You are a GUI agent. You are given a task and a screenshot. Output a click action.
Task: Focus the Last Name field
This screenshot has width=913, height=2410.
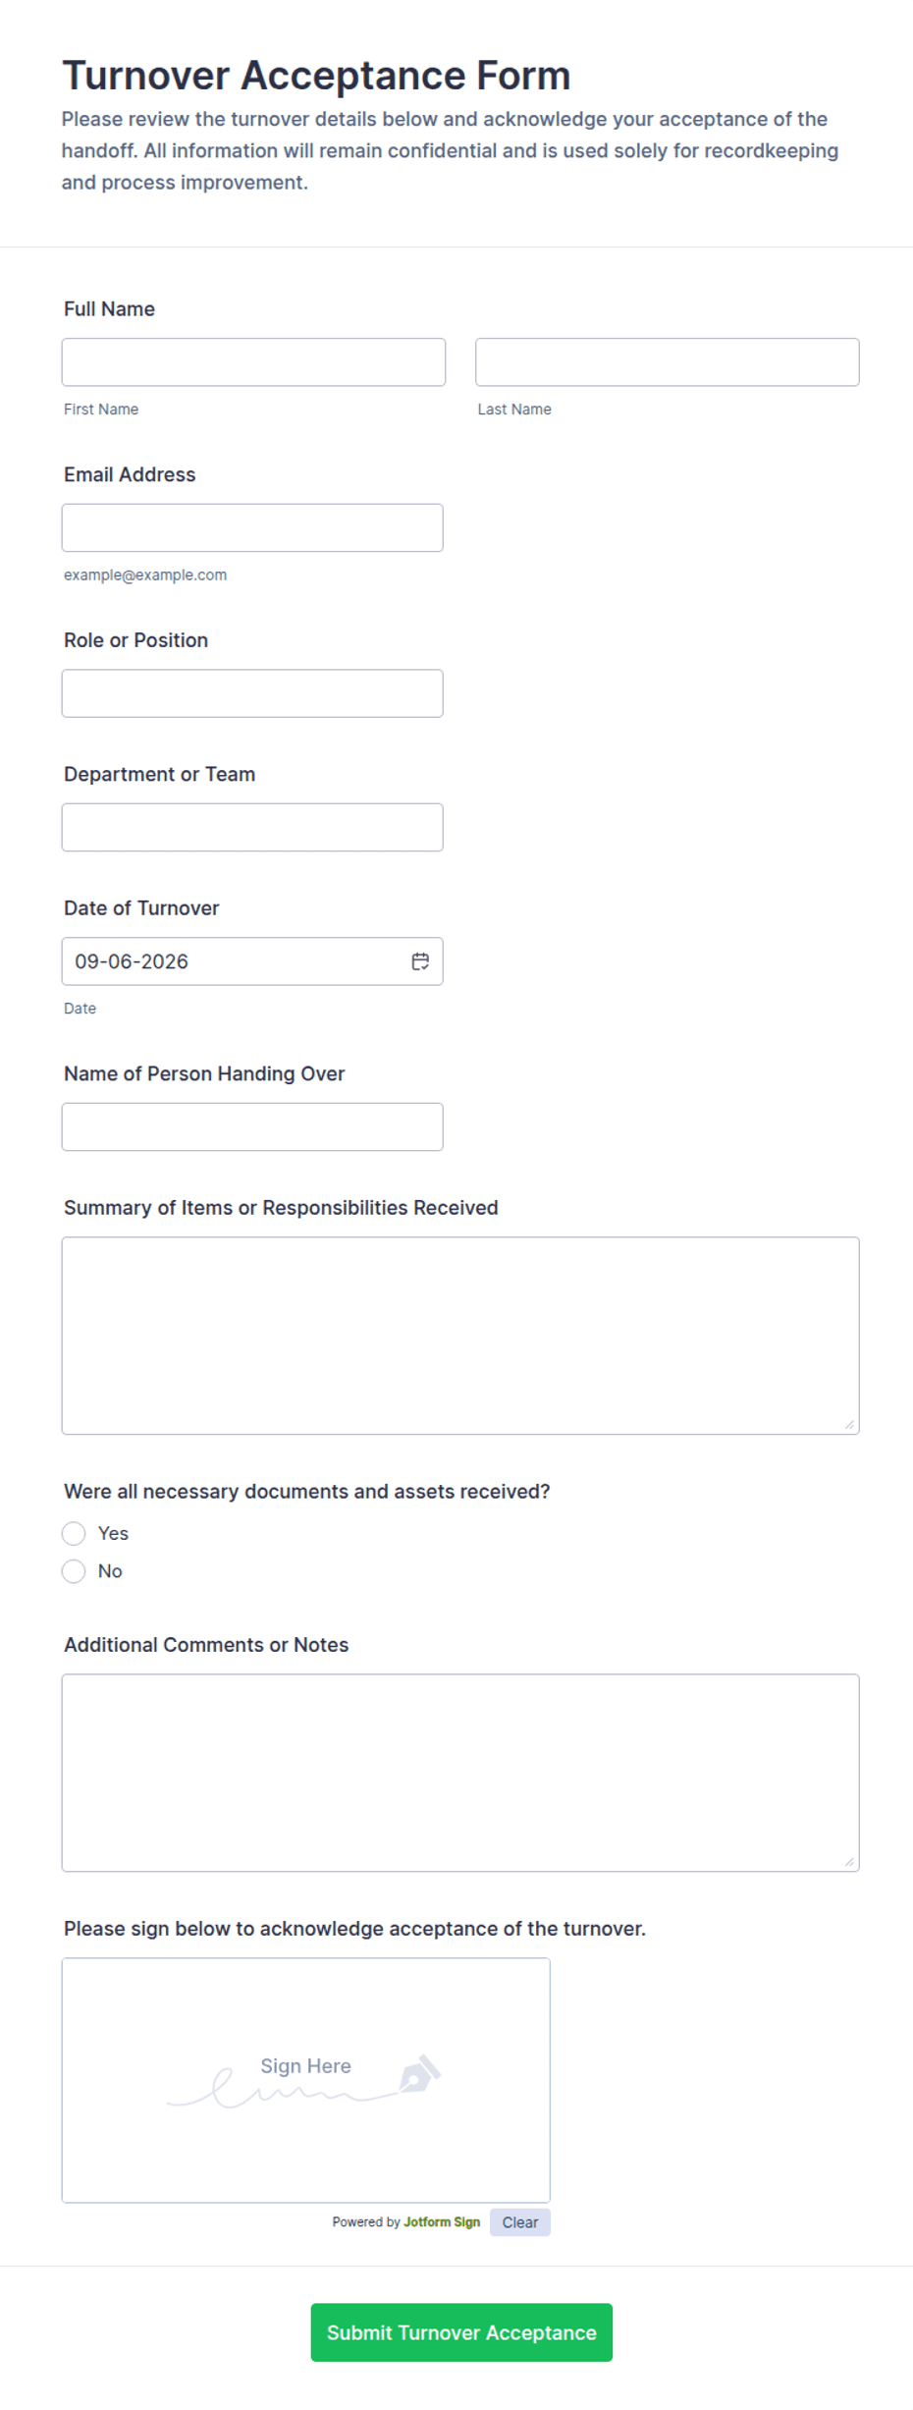click(668, 362)
